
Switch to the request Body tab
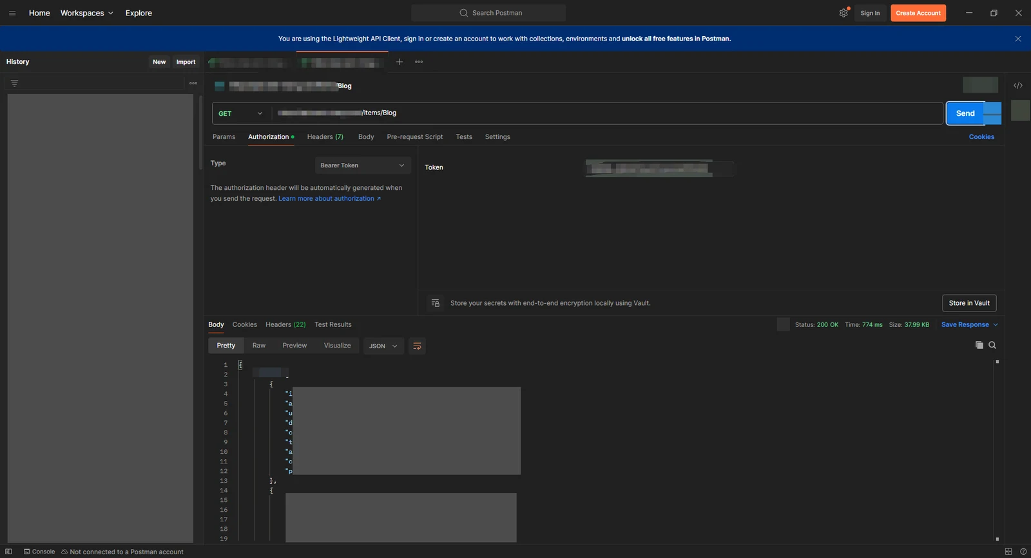click(366, 137)
